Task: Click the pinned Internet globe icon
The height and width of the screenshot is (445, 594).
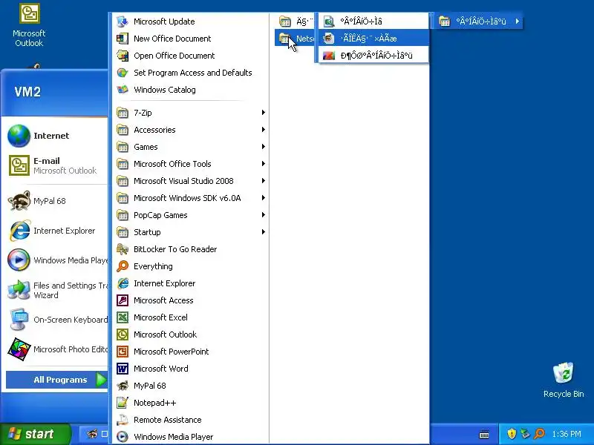Action: coord(19,136)
